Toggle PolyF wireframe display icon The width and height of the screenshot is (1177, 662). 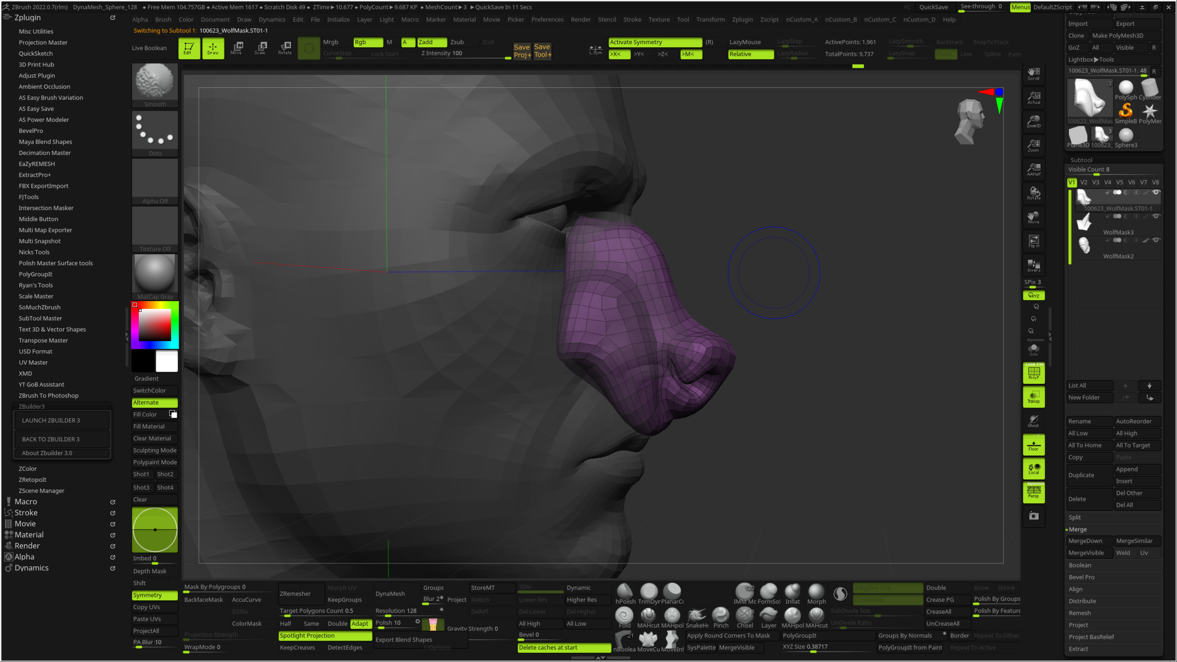(x=1034, y=373)
